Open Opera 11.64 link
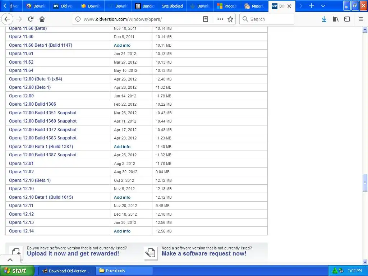This screenshot has height=276, width=368. coord(21,70)
